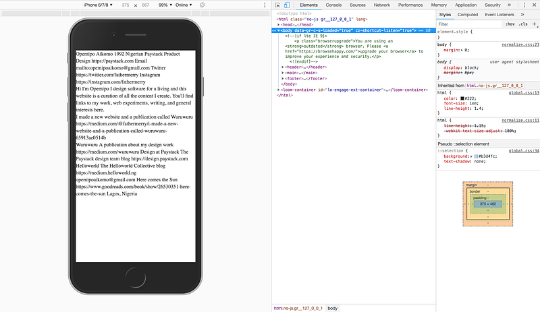Image resolution: width=540 pixels, height=312 pixels.
Task: Click the element.style rule block
Action: [x=488, y=34]
